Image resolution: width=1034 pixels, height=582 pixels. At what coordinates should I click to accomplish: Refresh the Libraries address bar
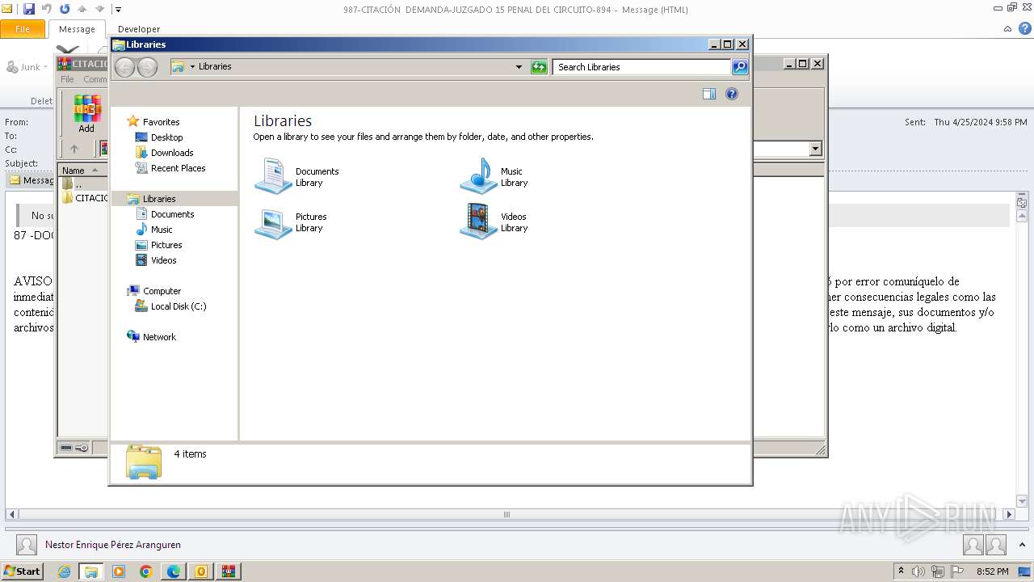(539, 67)
